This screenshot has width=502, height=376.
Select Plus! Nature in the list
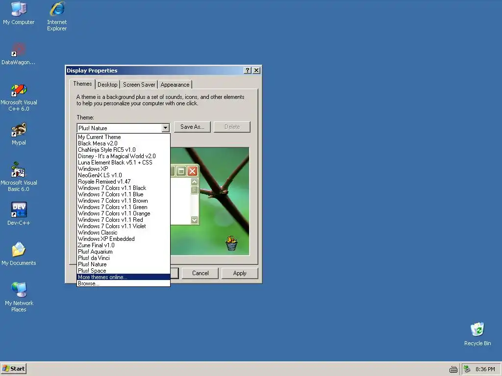pyautogui.click(x=123, y=264)
